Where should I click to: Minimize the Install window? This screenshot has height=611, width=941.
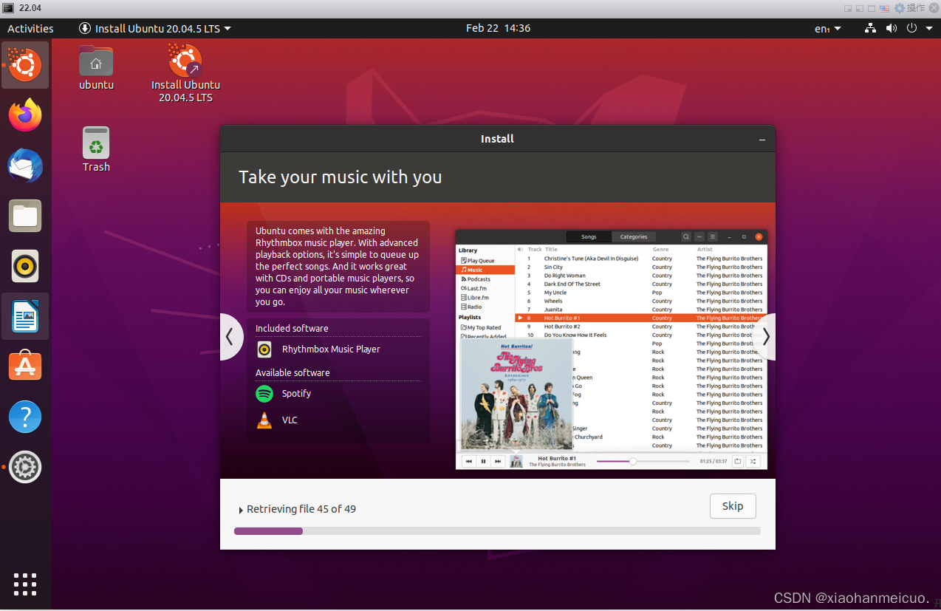pos(762,139)
